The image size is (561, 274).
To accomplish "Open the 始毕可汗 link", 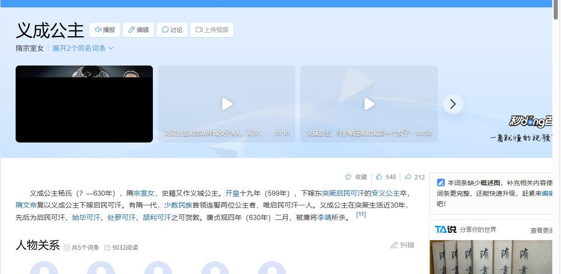I will (86, 217).
